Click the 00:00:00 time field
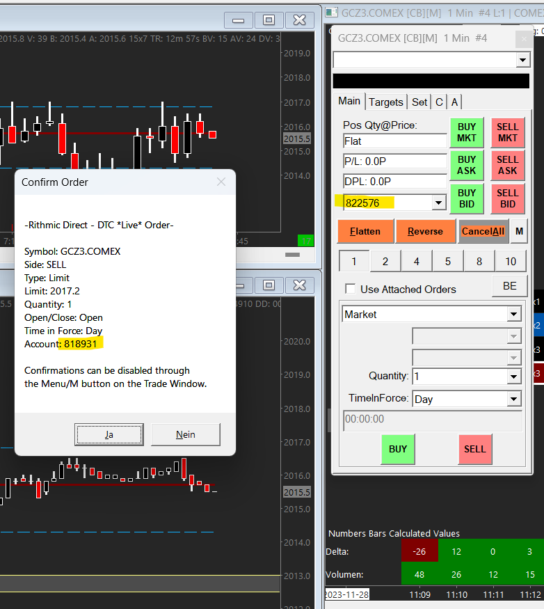This screenshot has height=609, width=544. [x=433, y=420]
